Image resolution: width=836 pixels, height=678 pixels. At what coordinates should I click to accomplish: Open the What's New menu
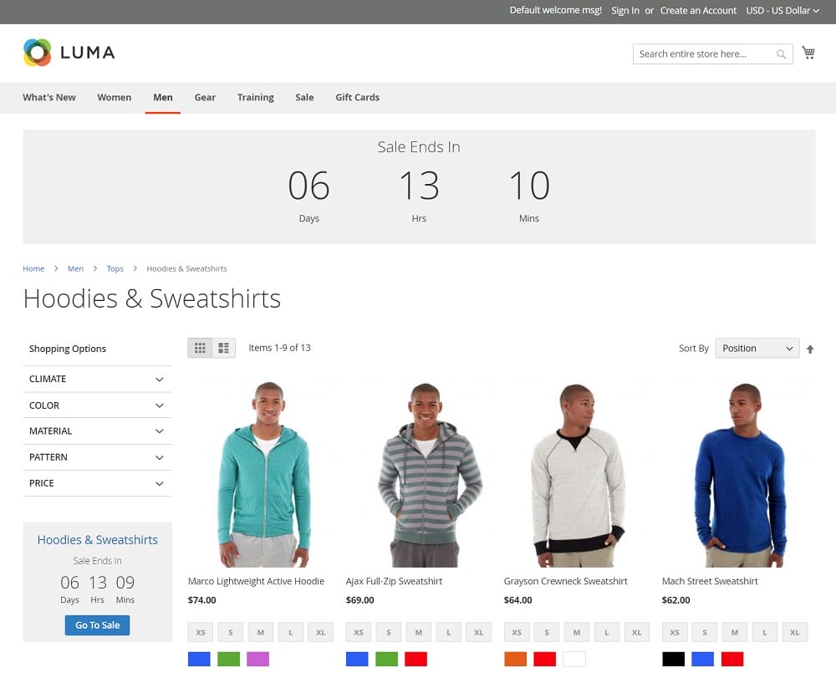(49, 97)
